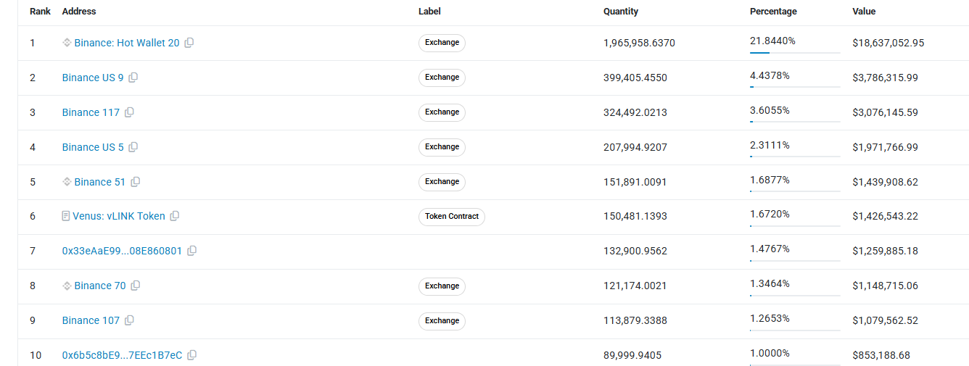This screenshot has height=366, width=969.
Task: Select value $1,426,543.22
Action: coord(886,216)
